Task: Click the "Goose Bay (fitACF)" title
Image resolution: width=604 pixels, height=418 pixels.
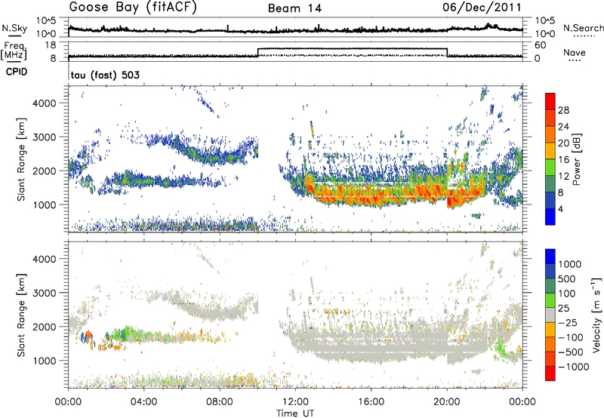Action: pyautogui.click(x=133, y=8)
